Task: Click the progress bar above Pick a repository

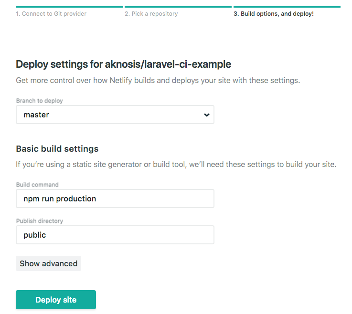Action: coord(178,7)
